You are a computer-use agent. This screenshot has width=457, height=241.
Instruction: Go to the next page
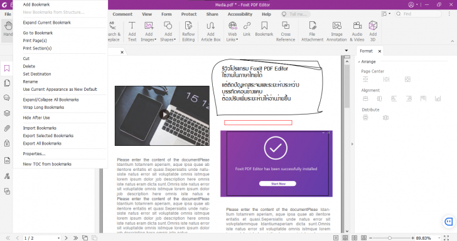pyautogui.click(x=66, y=238)
